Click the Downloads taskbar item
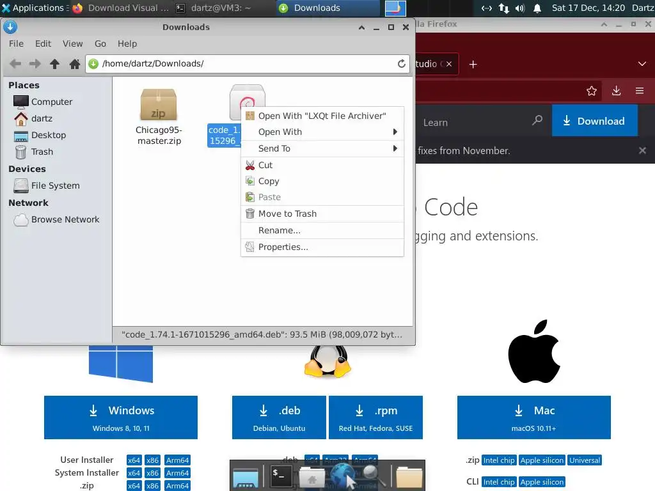This screenshot has width=655, height=491. (327, 8)
